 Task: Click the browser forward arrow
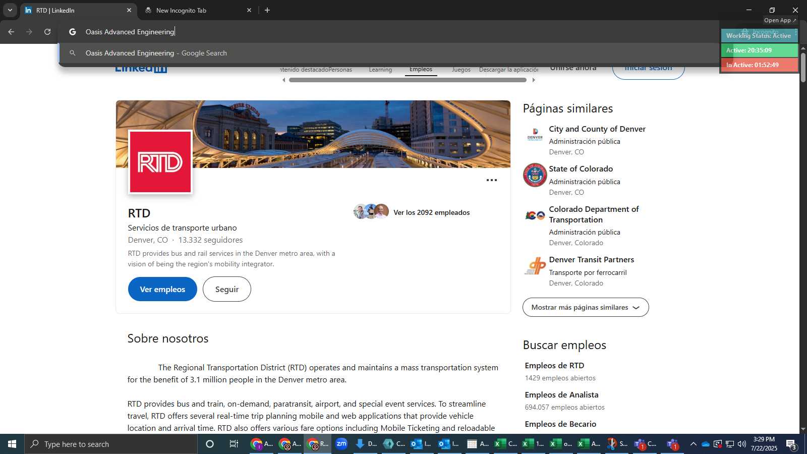tap(29, 32)
